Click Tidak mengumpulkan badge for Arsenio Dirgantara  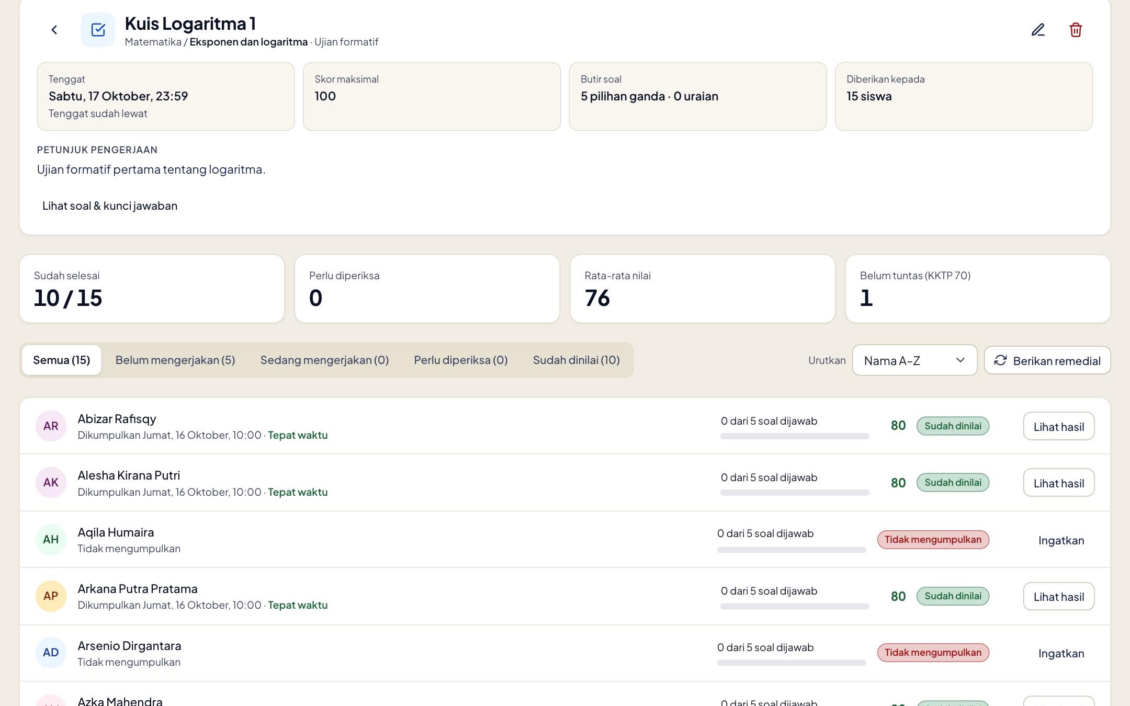[933, 652]
